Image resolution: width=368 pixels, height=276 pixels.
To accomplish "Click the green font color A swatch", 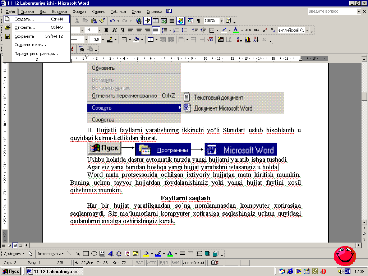I will tap(236, 30).
